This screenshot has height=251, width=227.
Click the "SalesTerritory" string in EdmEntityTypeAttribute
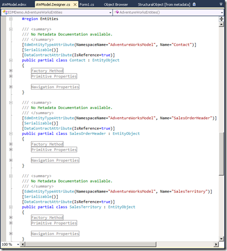point(190,191)
